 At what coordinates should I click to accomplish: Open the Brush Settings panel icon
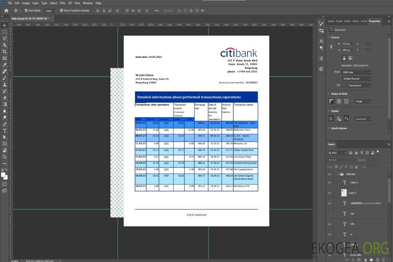click(x=321, y=24)
